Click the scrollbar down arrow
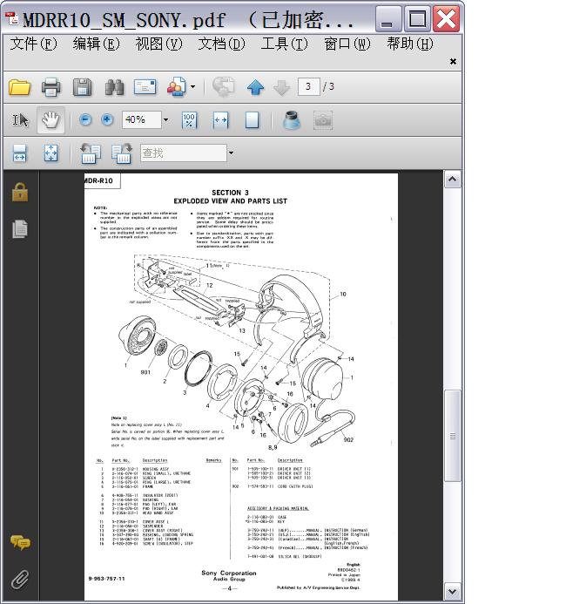Viewport: 586px width, 604px height. click(453, 591)
